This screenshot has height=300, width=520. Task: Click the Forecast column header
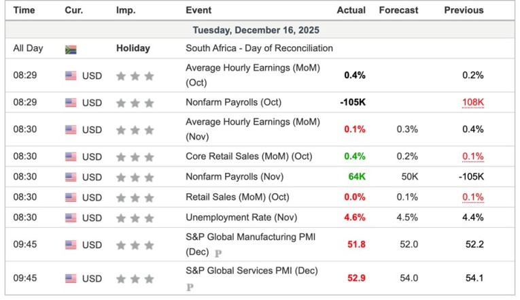point(400,10)
